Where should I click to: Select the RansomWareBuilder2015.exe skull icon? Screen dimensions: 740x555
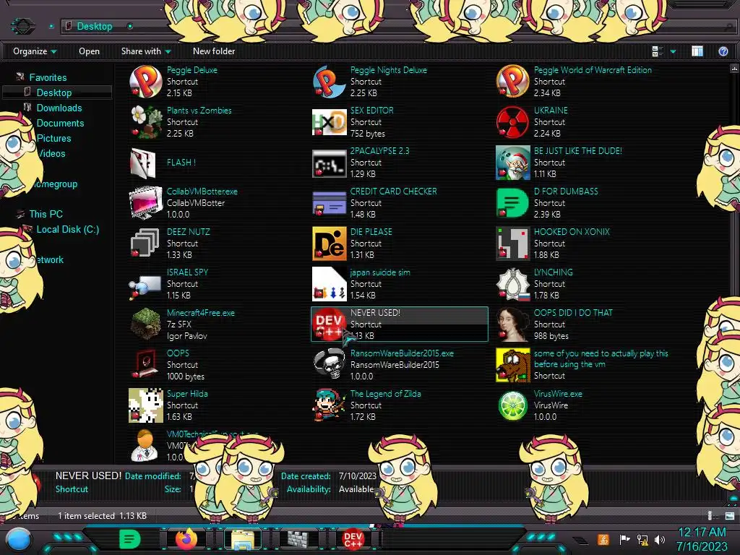pos(329,364)
